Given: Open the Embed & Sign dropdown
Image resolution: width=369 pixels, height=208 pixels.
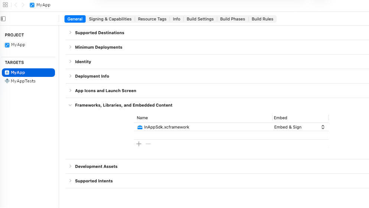Looking at the screenshot, I should click(323, 127).
